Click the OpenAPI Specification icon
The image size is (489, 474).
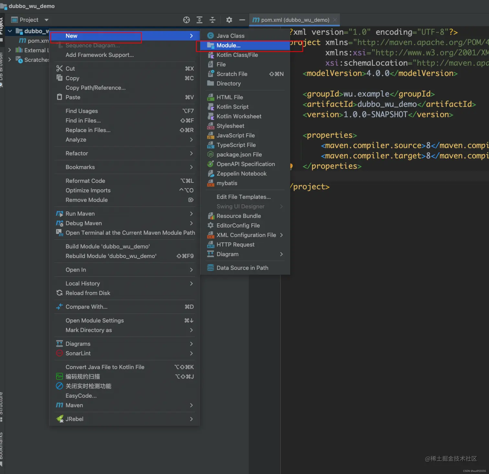tap(211, 164)
